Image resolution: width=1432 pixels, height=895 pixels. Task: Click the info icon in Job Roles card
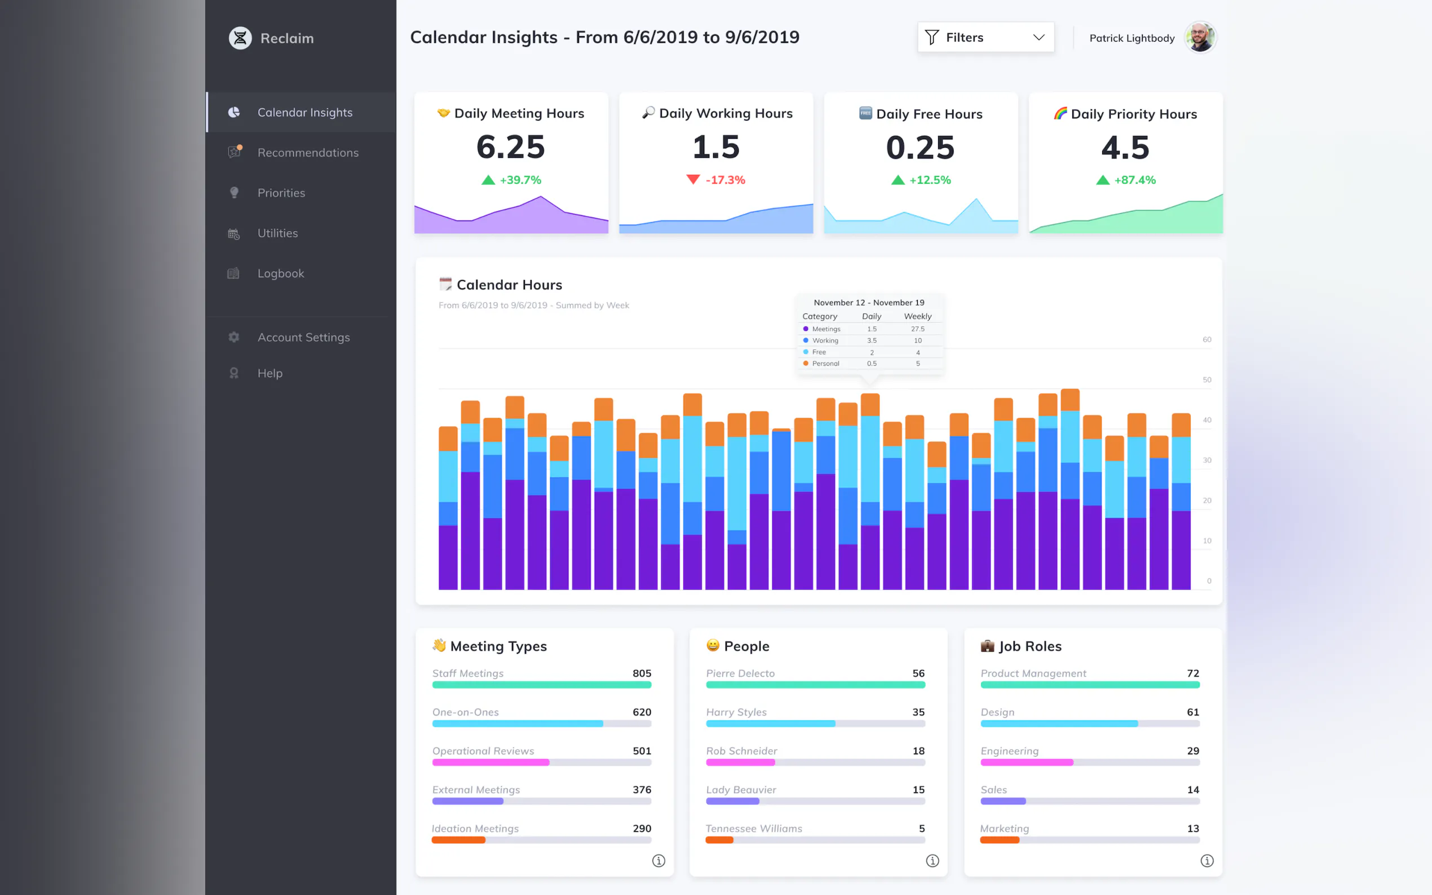1206,861
